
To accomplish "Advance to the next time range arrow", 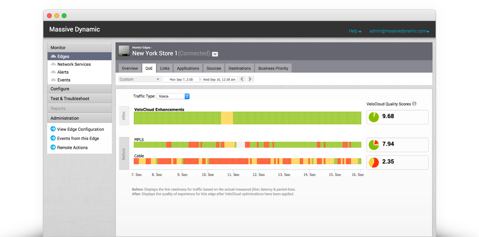I will coord(250,79).
